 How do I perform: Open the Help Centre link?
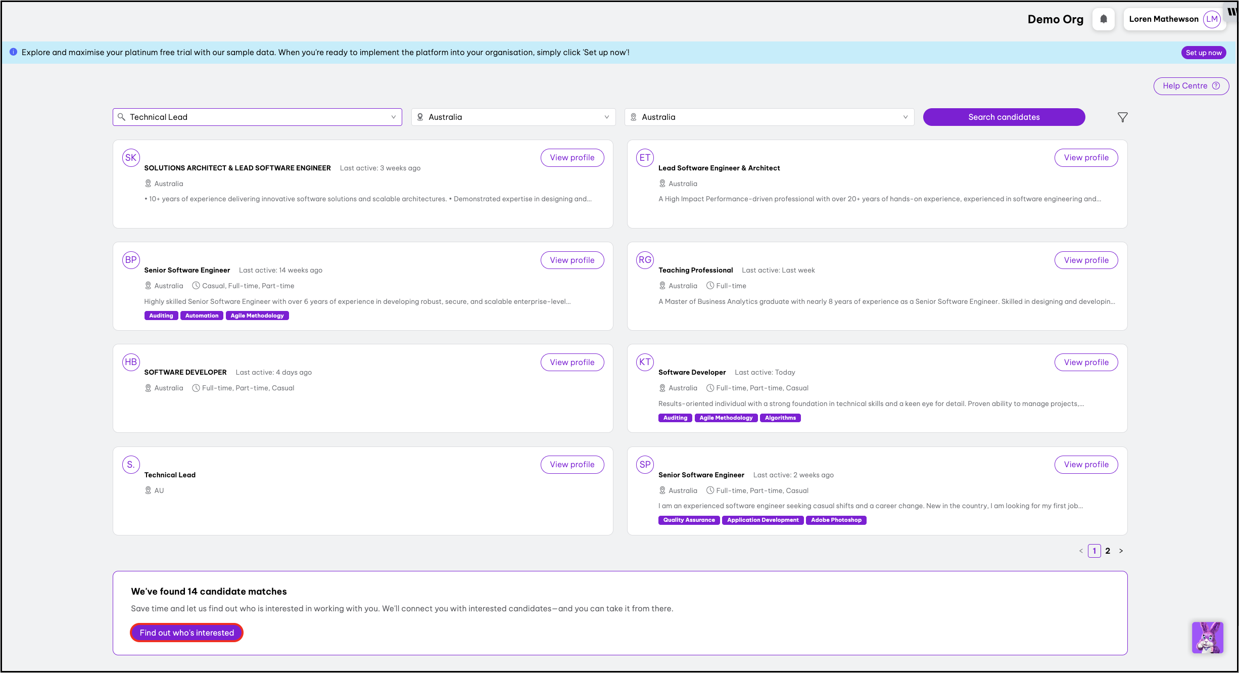(x=1190, y=86)
